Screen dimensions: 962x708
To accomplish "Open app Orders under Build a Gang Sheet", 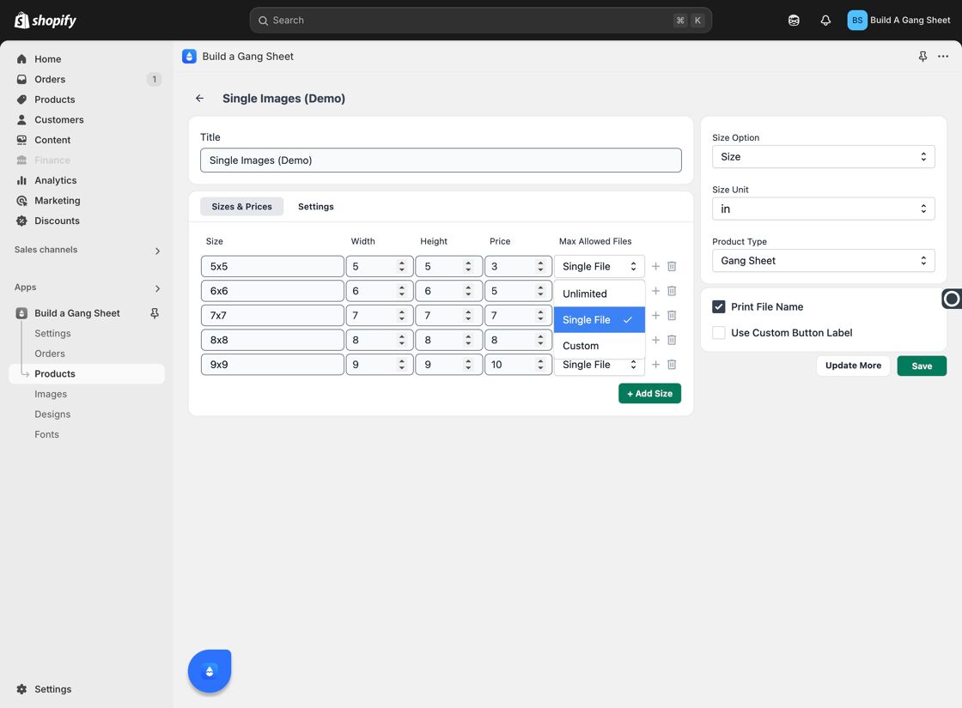I will [49, 354].
